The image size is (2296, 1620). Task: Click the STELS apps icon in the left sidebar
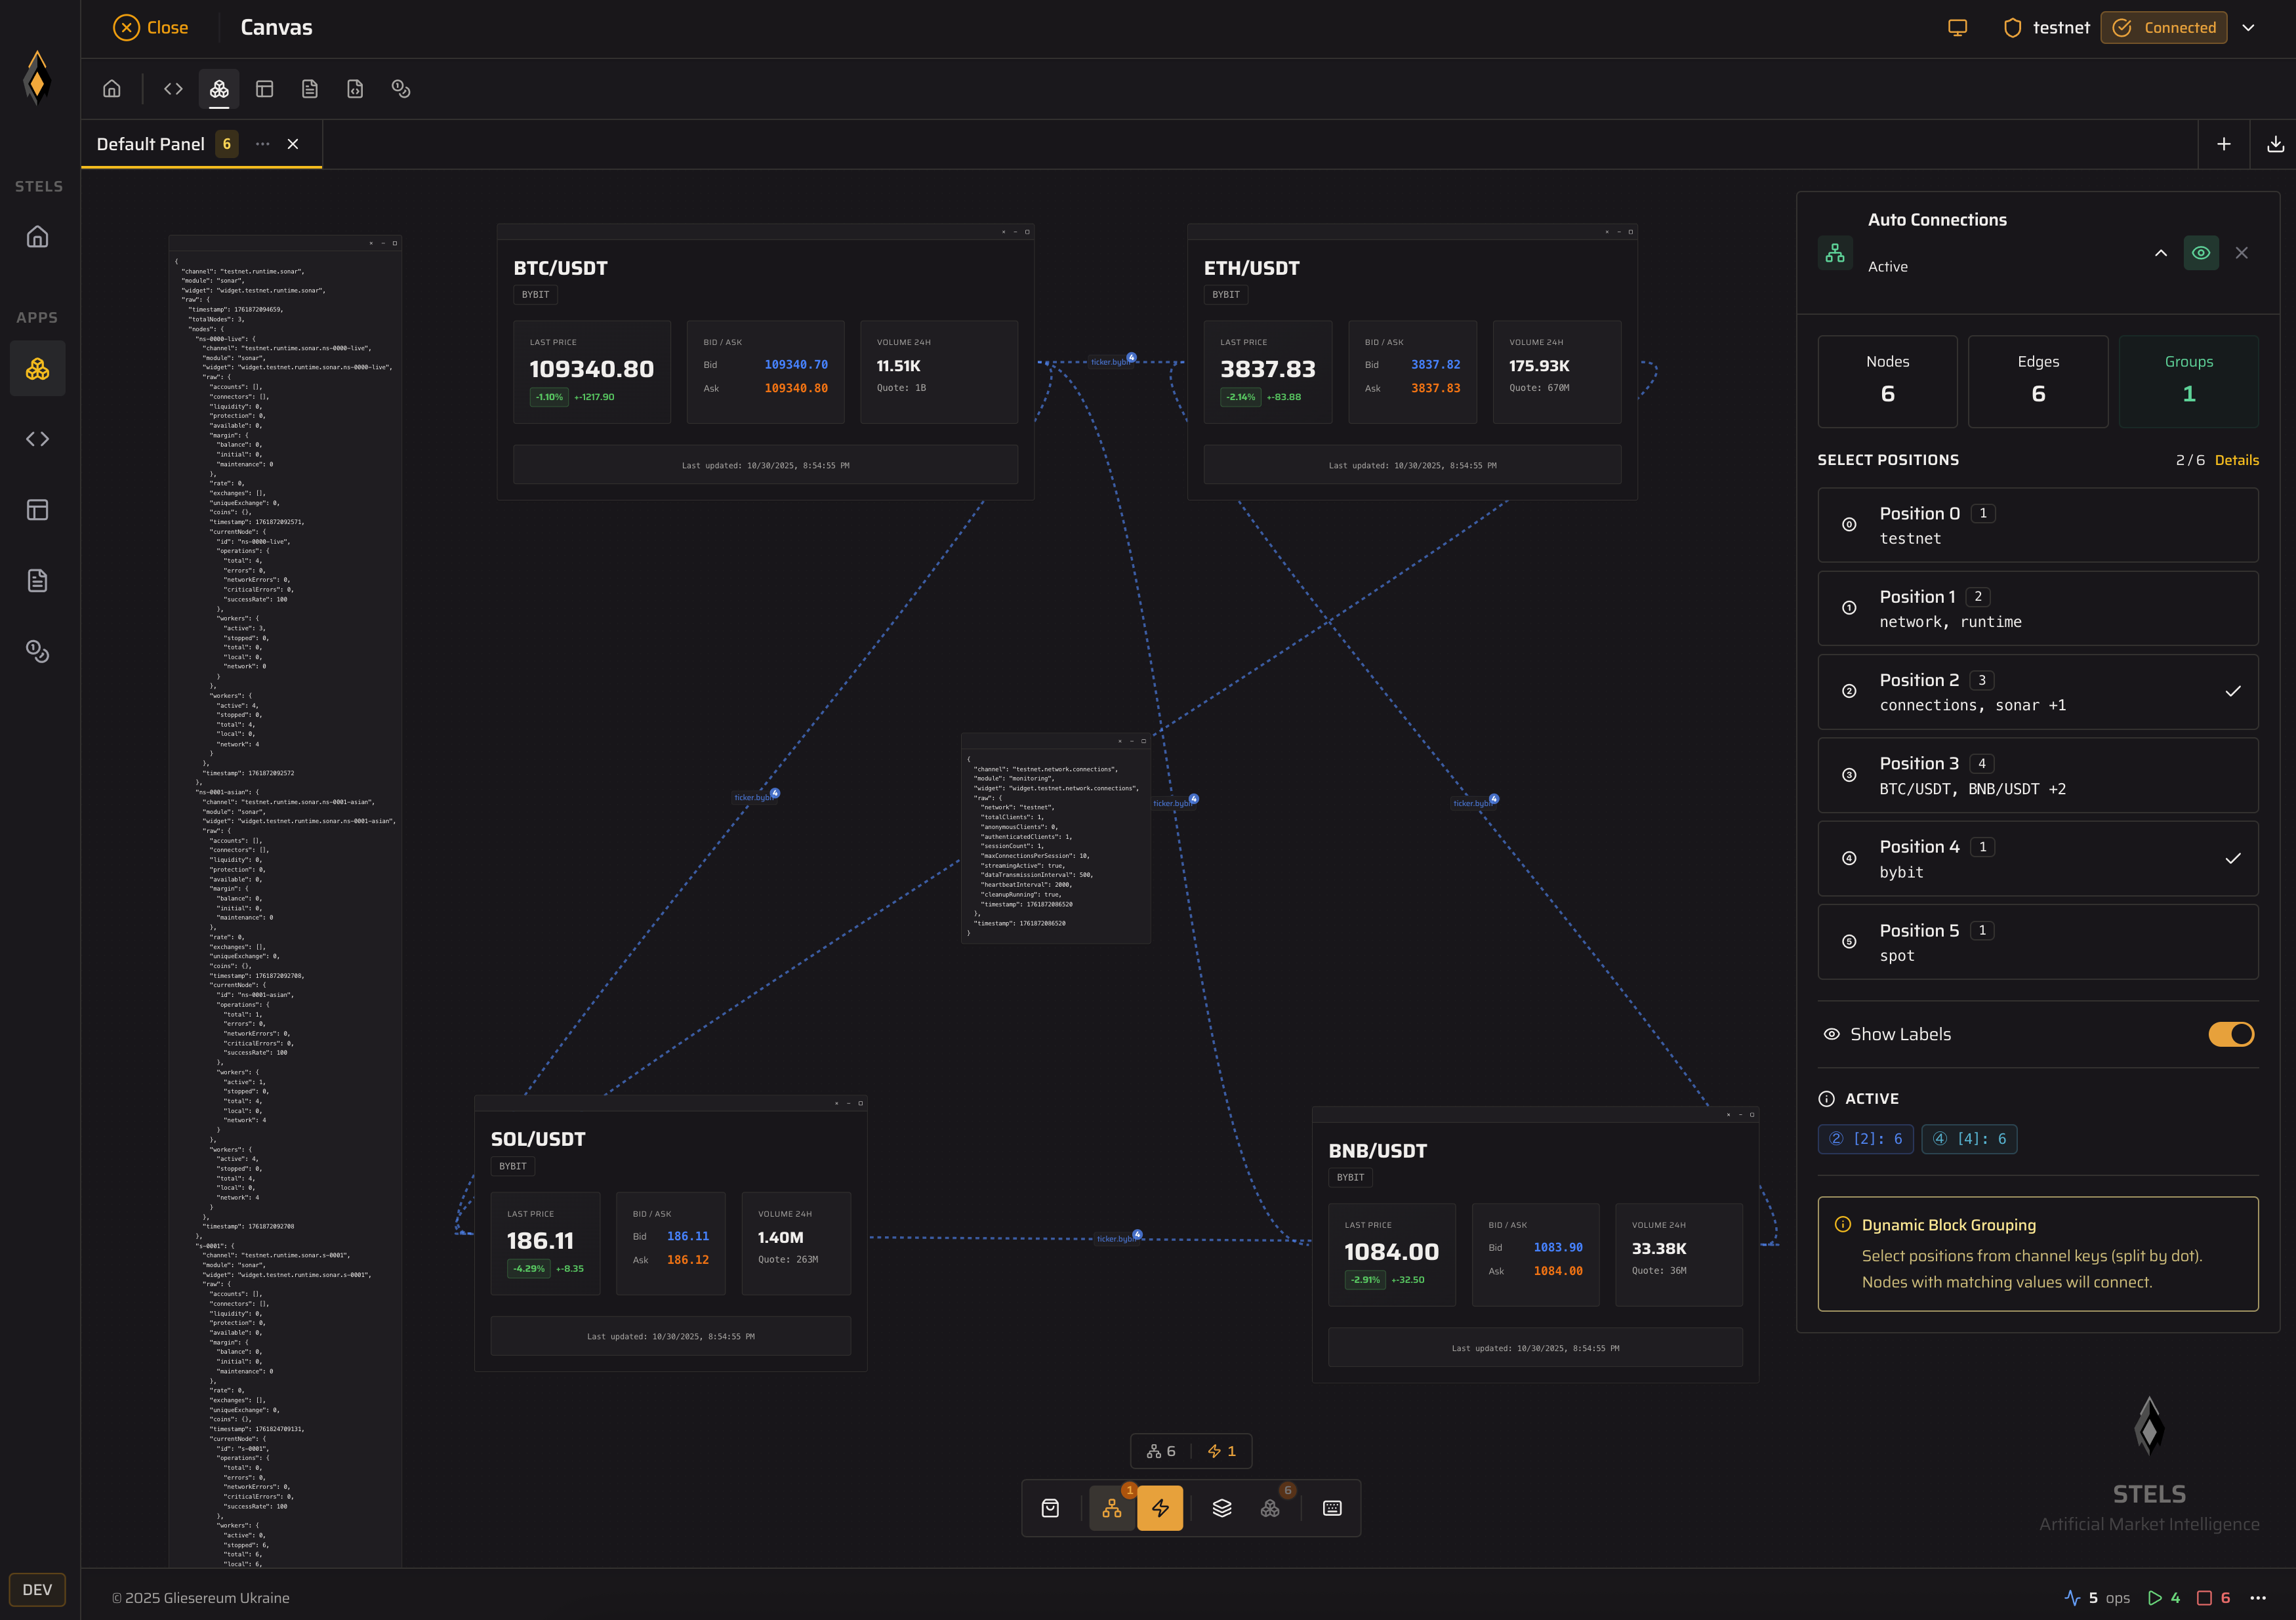click(37, 368)
